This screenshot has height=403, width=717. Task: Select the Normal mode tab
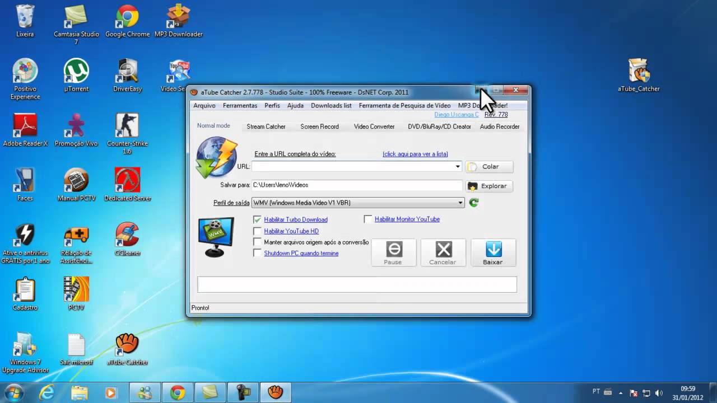click(x=213, y=126)
